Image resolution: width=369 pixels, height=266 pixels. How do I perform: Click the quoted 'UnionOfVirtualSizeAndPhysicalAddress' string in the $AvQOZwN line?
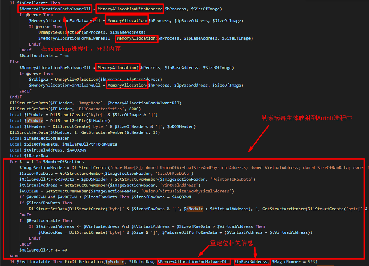click(x=186, y=191)
